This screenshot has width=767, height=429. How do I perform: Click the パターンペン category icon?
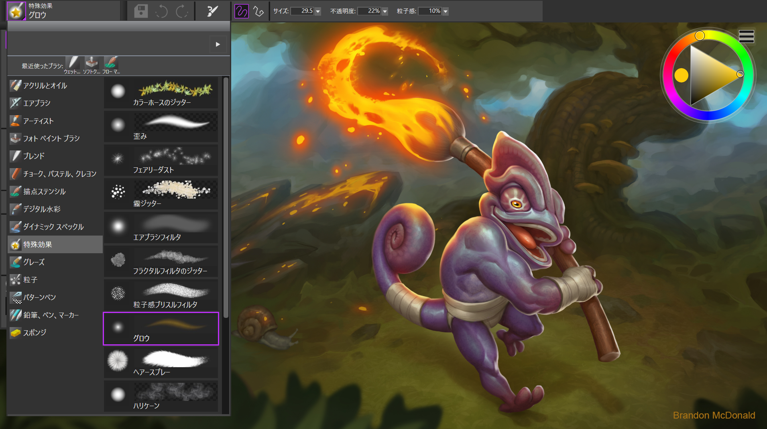[16, 297]
